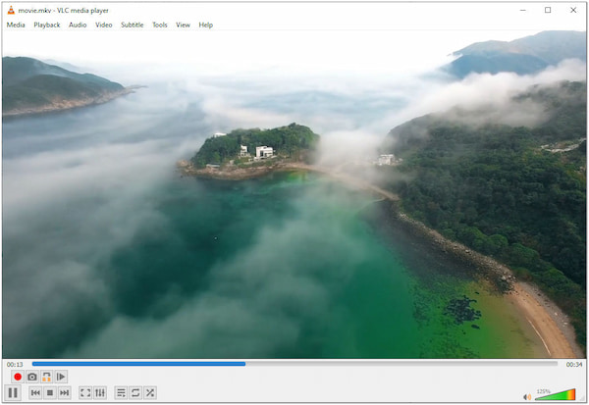
Task: Advance video frame by frame
Action: point(61,377)
